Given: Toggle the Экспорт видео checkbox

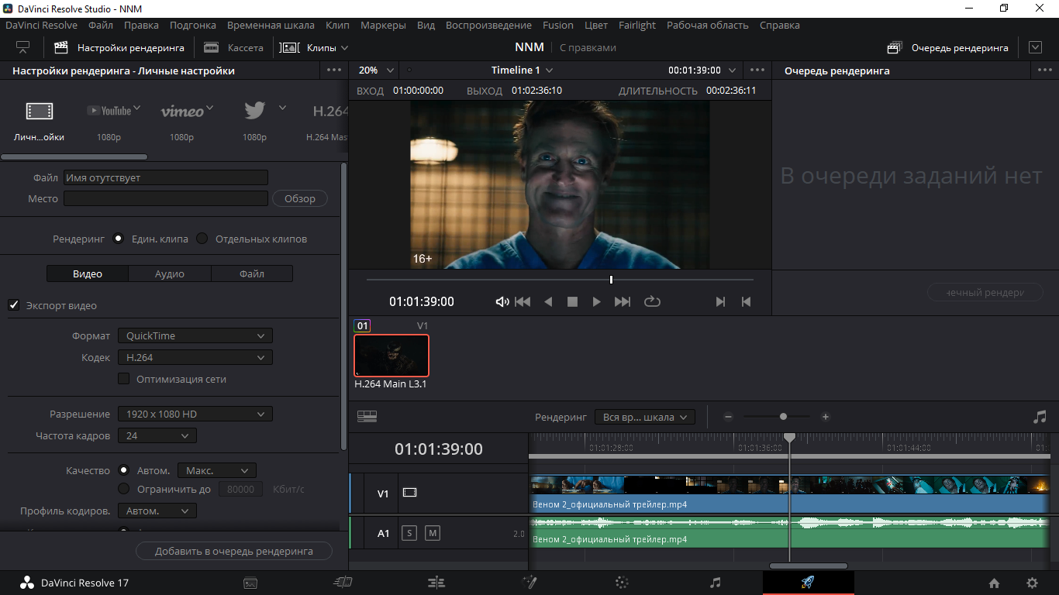Looking at the screenshot, I should [x=13, y=305].
